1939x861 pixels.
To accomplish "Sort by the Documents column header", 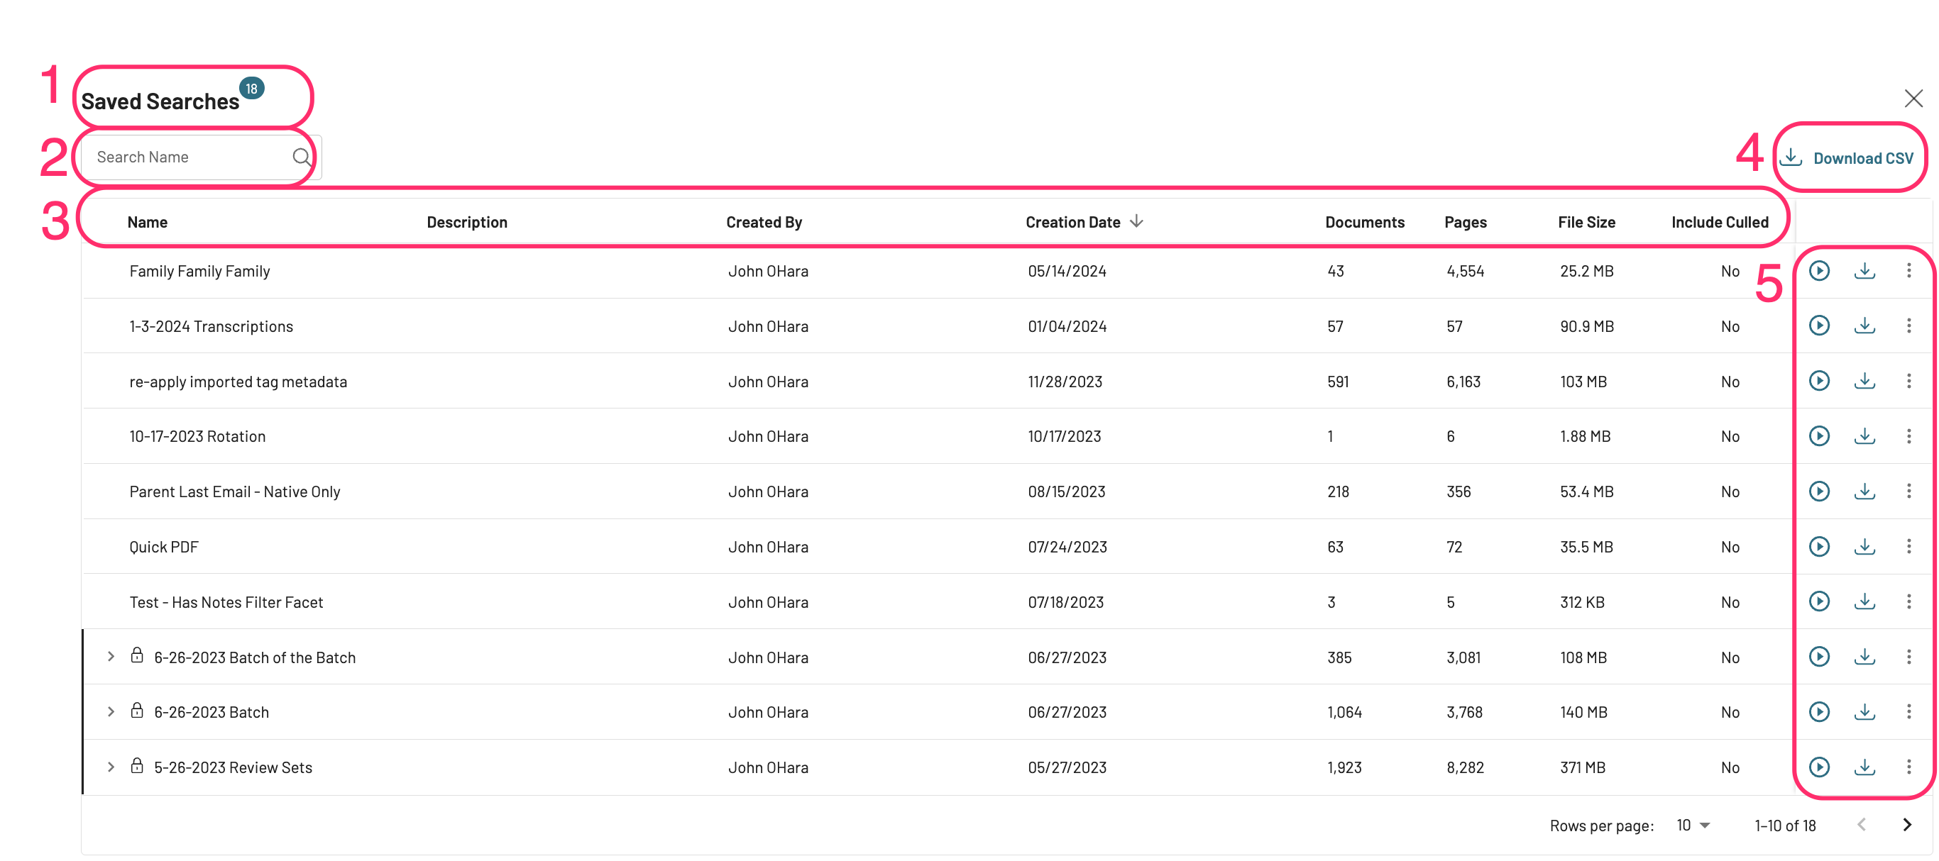I will (x=1365, y=223).
